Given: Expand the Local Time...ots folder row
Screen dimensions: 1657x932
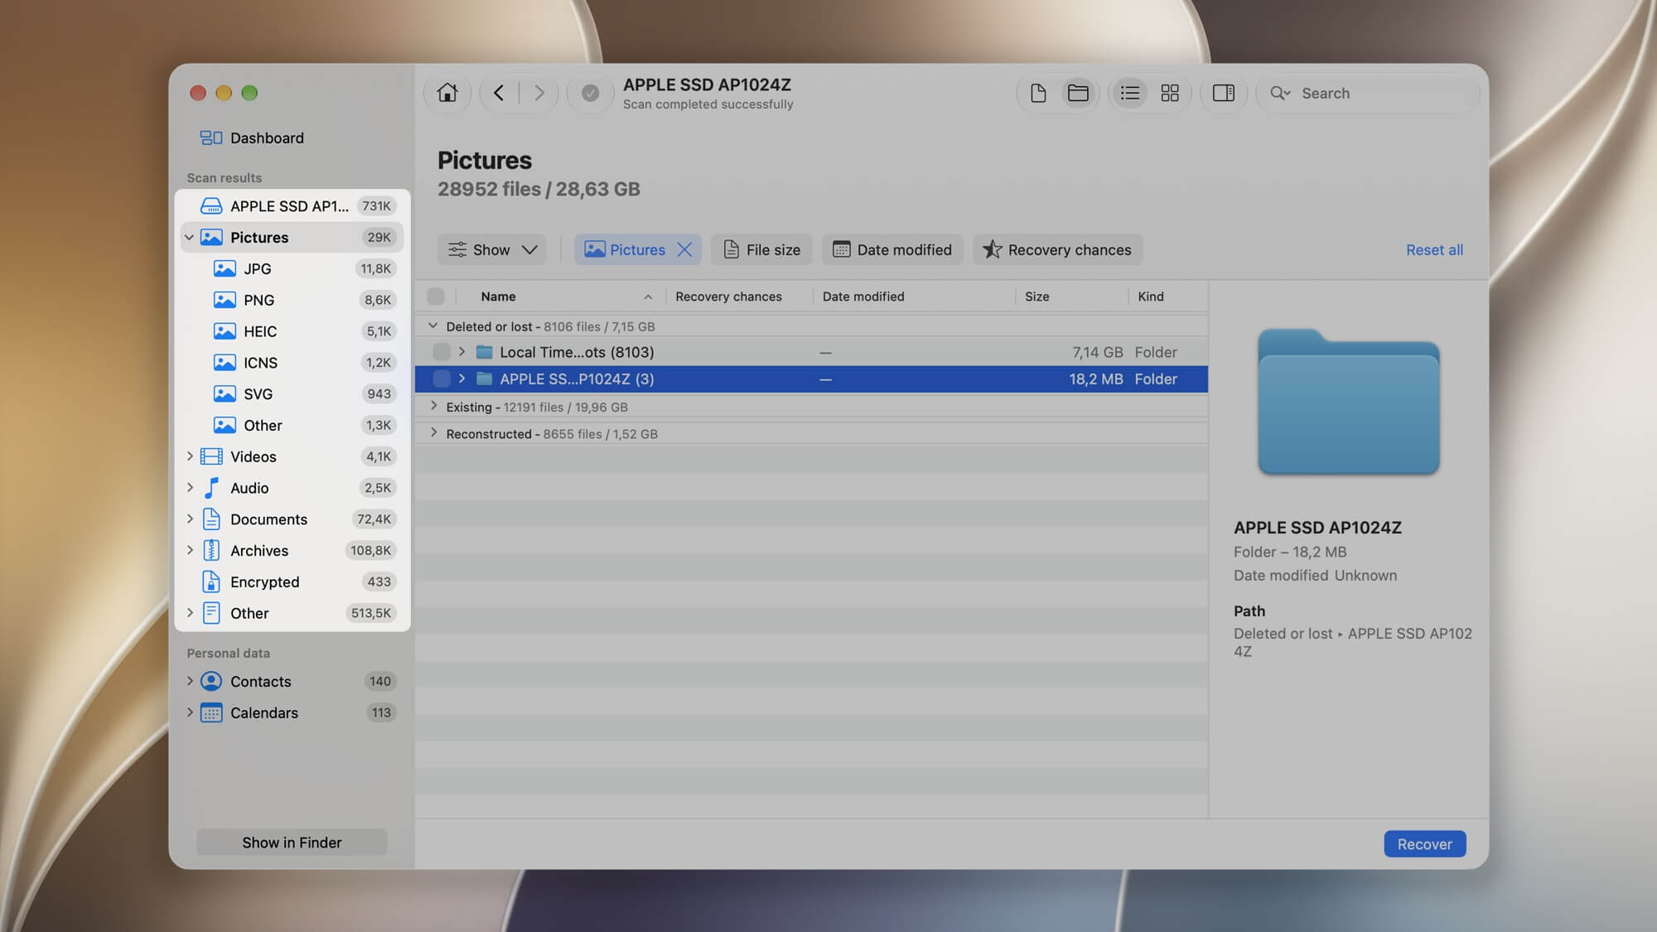Looking at the screenshot, I should point(461,352).
